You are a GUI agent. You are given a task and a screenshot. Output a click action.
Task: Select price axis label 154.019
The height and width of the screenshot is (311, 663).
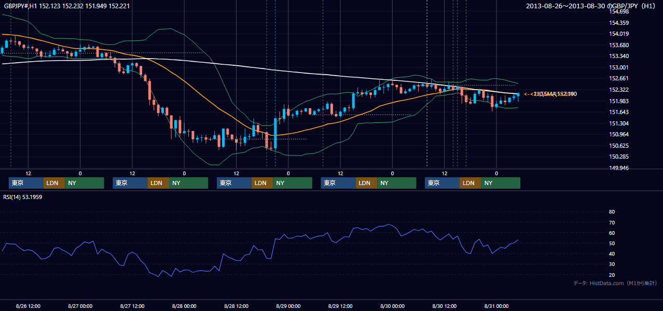[619, 34]
